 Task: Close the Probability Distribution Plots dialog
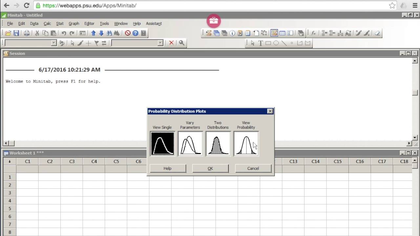coord(270,111)
